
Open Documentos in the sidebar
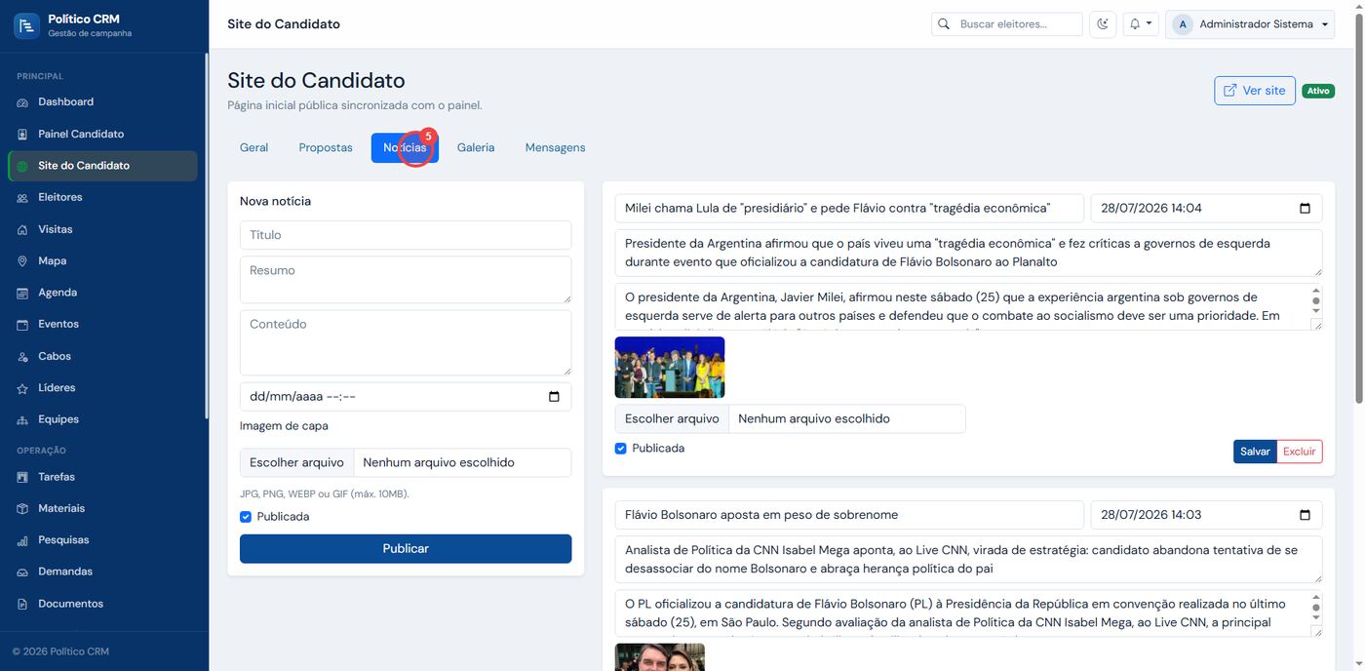coord(102,604)
